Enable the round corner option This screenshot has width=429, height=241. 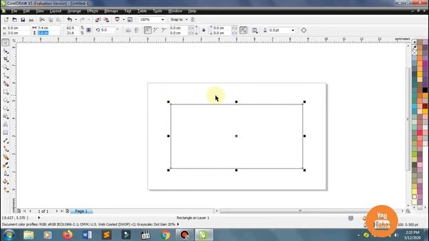(147, 30)
